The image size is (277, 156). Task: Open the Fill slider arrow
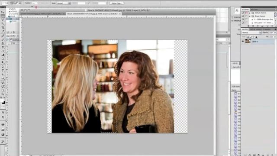[275, 37]
